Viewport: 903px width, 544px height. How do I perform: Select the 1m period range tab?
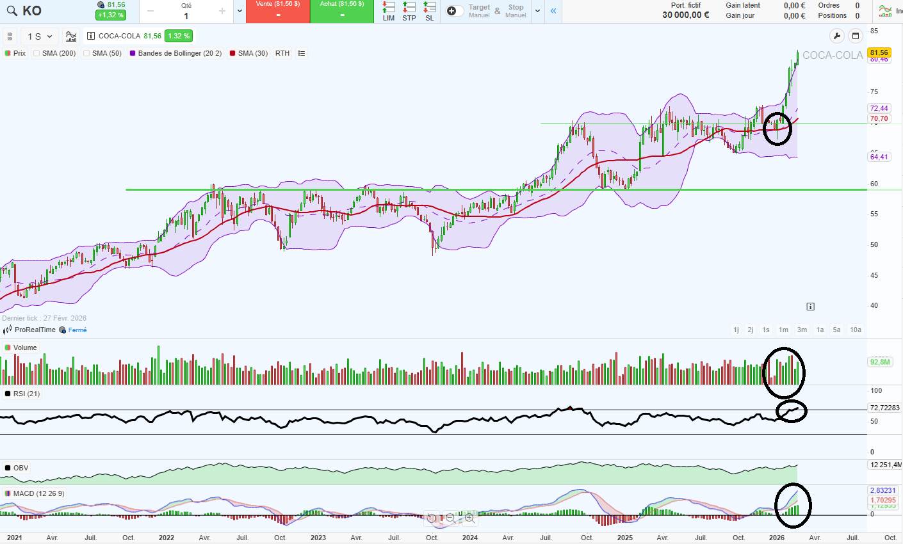click(783, 330)
